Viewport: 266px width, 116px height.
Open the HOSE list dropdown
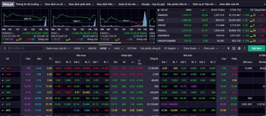point(105,48)
